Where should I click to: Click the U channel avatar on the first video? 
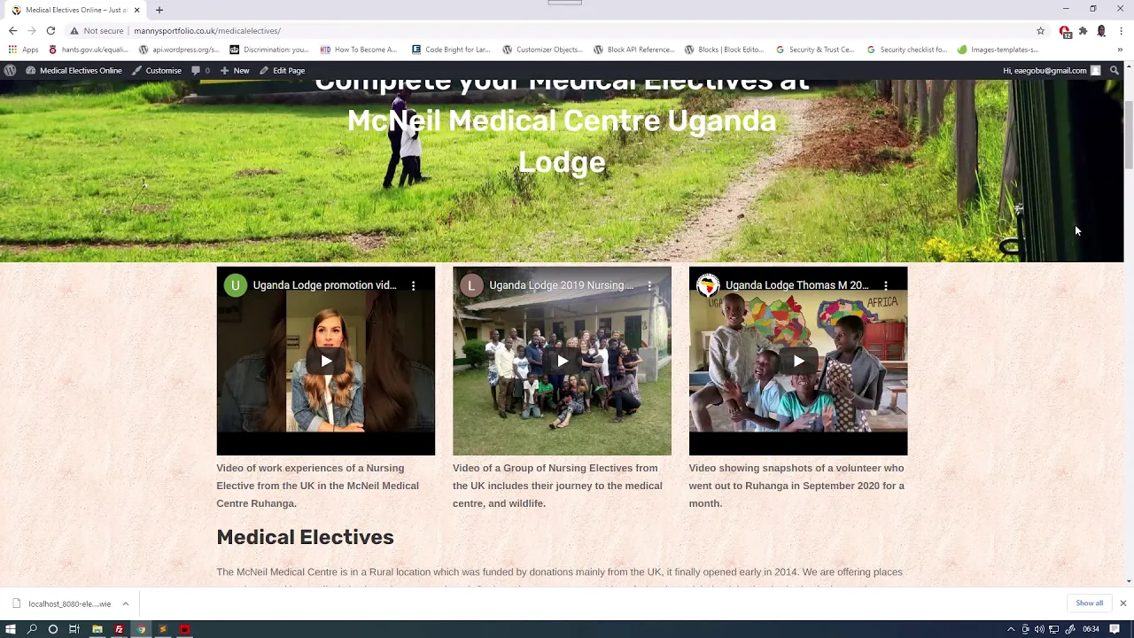[x=235, y=285]
